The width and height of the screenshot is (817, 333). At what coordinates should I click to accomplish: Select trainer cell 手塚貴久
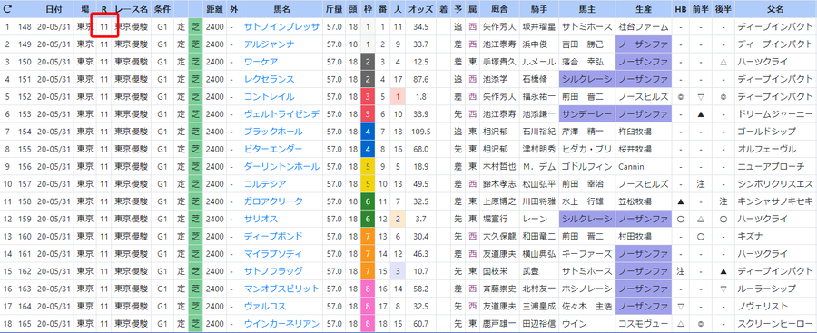[498, 62]
